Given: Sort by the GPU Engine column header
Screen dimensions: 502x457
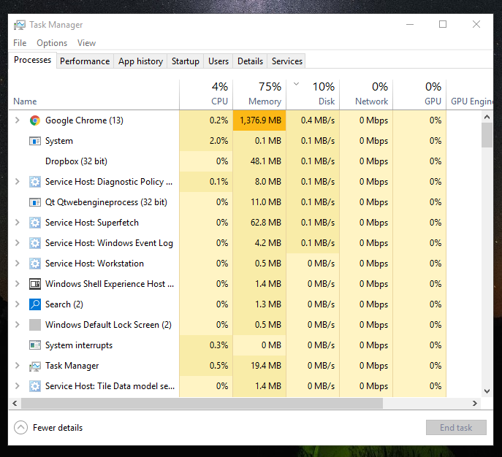Looking at the screenshot, I should [x=470, y=95].
